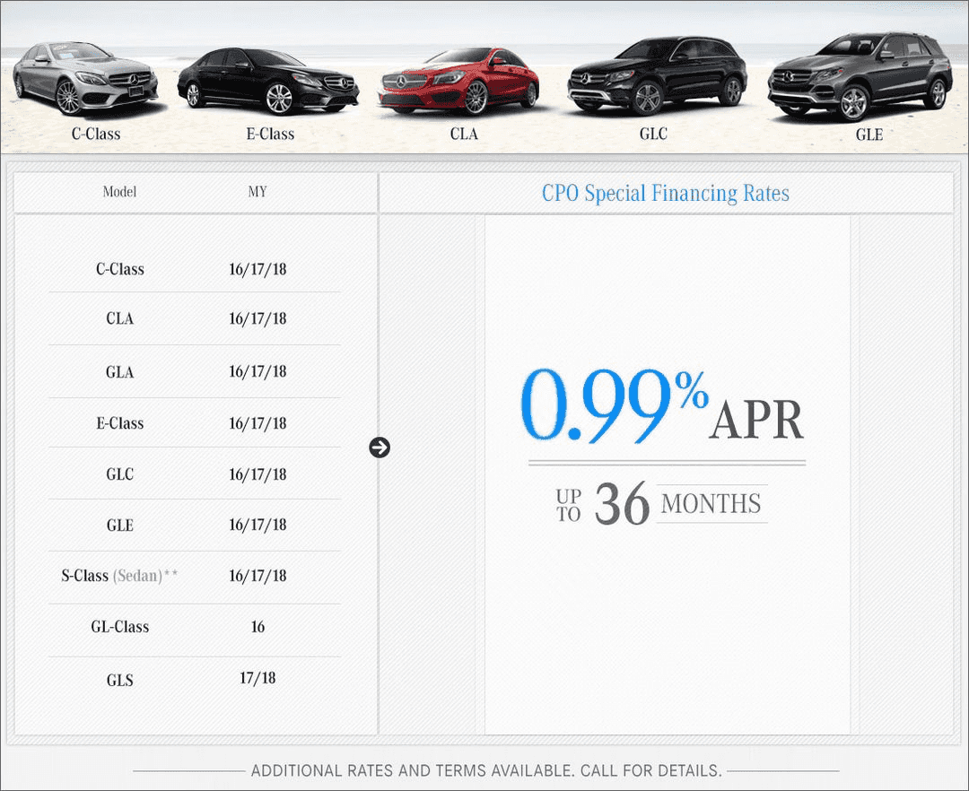Click model year 16/17/18 in the GLC row
969x791 pixels.
coord(258,474)
